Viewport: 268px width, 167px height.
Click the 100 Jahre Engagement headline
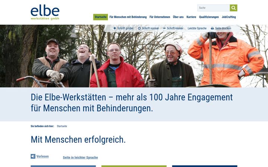click(x=132, y=103)
